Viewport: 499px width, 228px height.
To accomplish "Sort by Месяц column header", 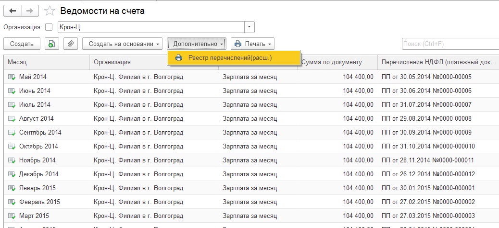I will click(47, 62).
